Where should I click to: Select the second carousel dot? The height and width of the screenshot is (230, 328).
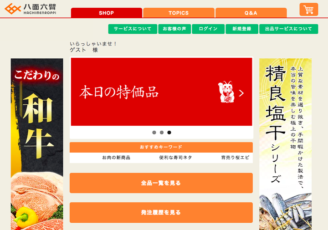[162, 133]
